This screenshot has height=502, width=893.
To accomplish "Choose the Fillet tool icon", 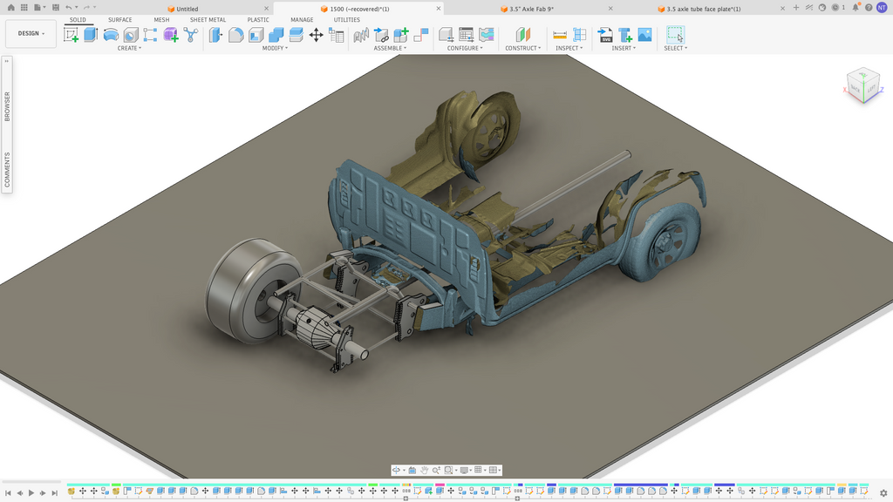I will 235,35.
